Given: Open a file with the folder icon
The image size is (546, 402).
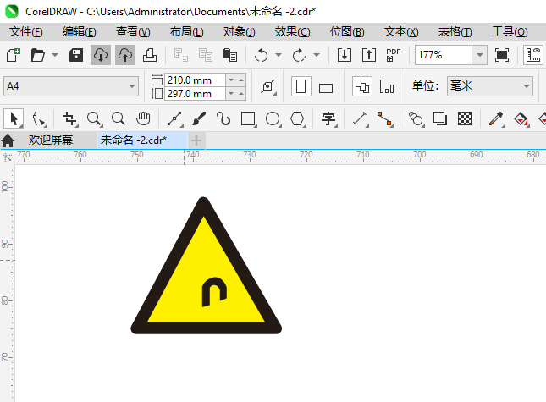Looking at the screenshot, I should coord(37,55).
